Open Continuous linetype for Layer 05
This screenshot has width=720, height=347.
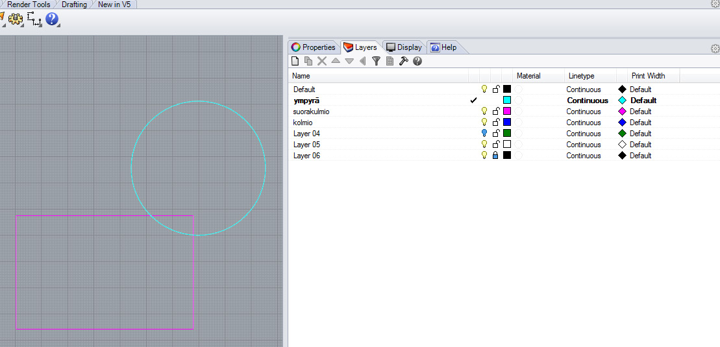pyautogui.click(x=583, y=145)
